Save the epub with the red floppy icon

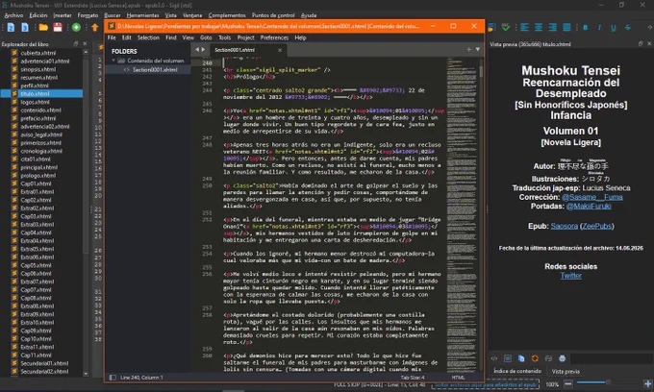(58, 28)
